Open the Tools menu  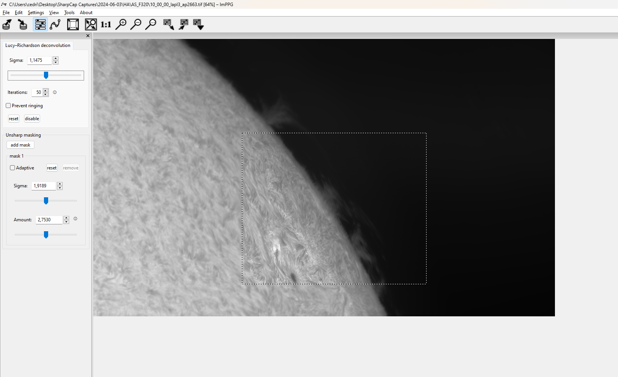point(69,13)
